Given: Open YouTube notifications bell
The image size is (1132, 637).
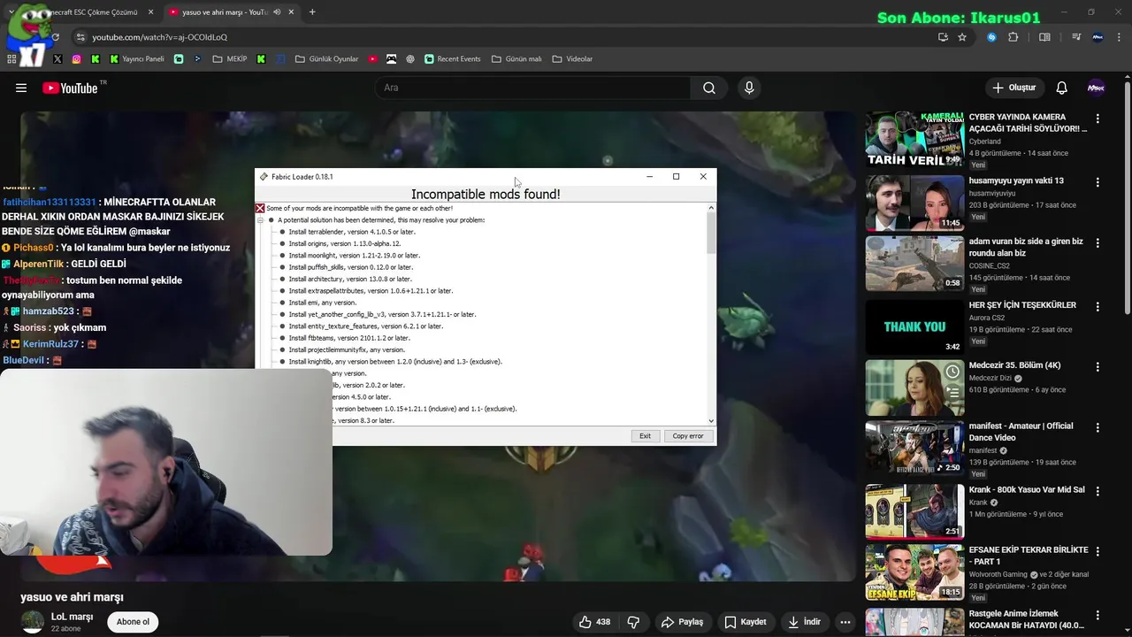Looking at the screenshot, I should 1062,88.
